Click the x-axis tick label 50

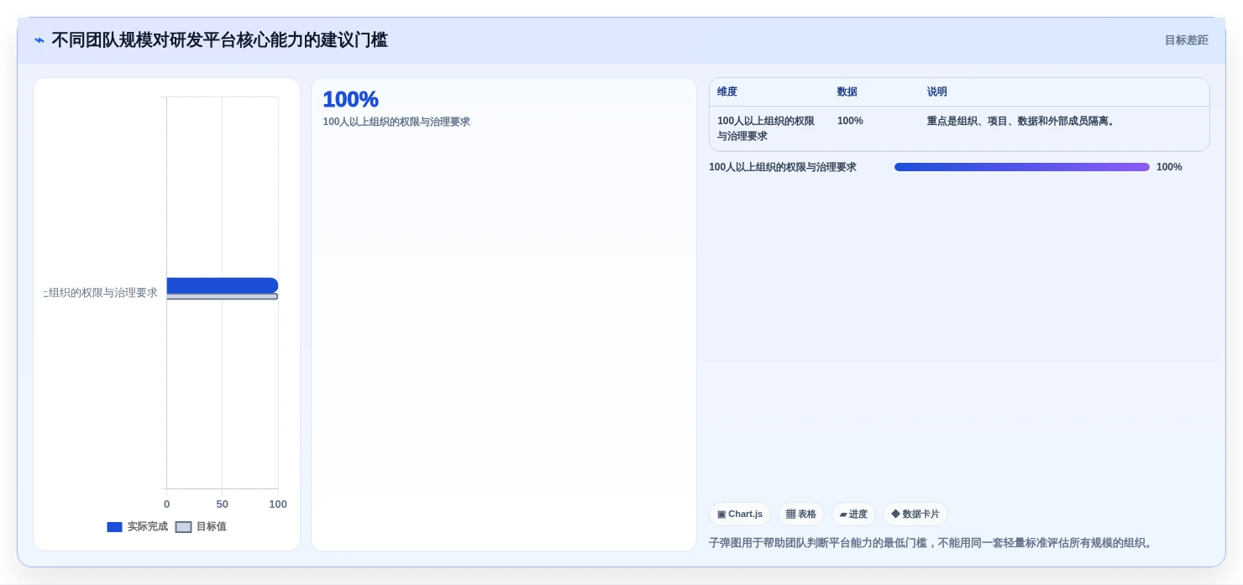coord(222,504)
